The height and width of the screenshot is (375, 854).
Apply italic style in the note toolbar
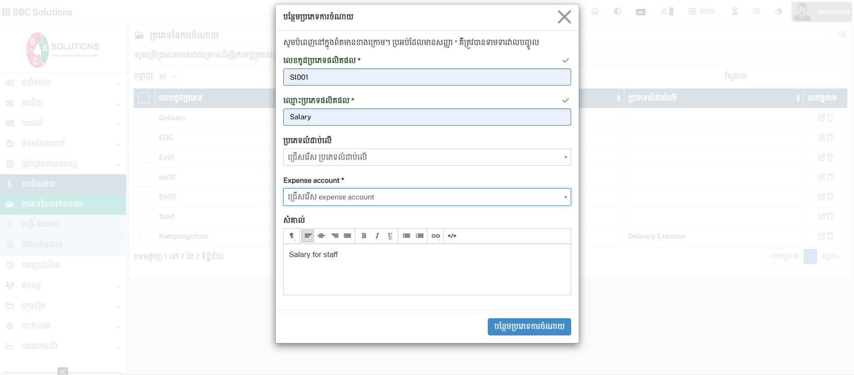pyautogui.click(x=377, y=236)
